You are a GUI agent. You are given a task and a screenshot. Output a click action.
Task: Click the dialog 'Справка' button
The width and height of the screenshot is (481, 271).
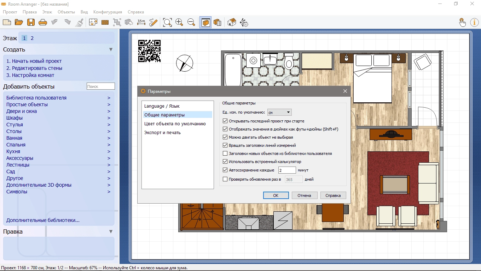pos(333,195)
